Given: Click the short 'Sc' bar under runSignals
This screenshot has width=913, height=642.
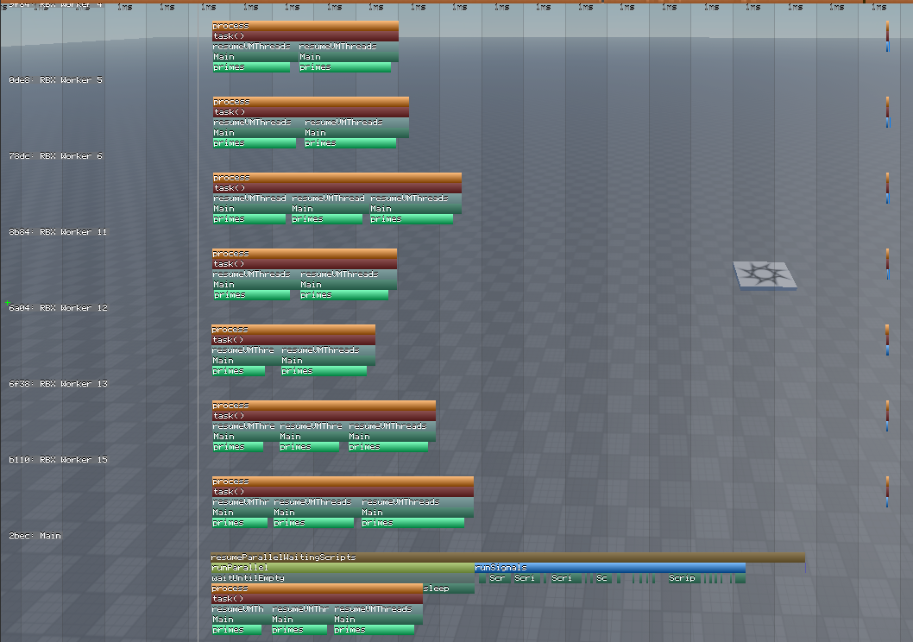Looking at the screenshot, I should coord(603,578).
